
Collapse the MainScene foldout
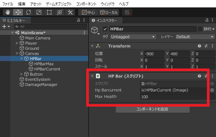coord(12,33)
